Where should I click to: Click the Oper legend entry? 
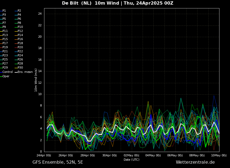coord(6,76)
